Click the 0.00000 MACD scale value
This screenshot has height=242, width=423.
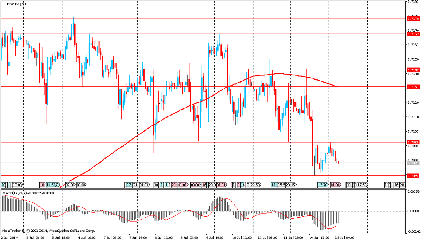coord(413,211)
